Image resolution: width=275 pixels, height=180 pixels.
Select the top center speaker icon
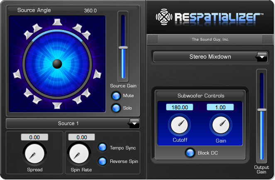(57, 22)
